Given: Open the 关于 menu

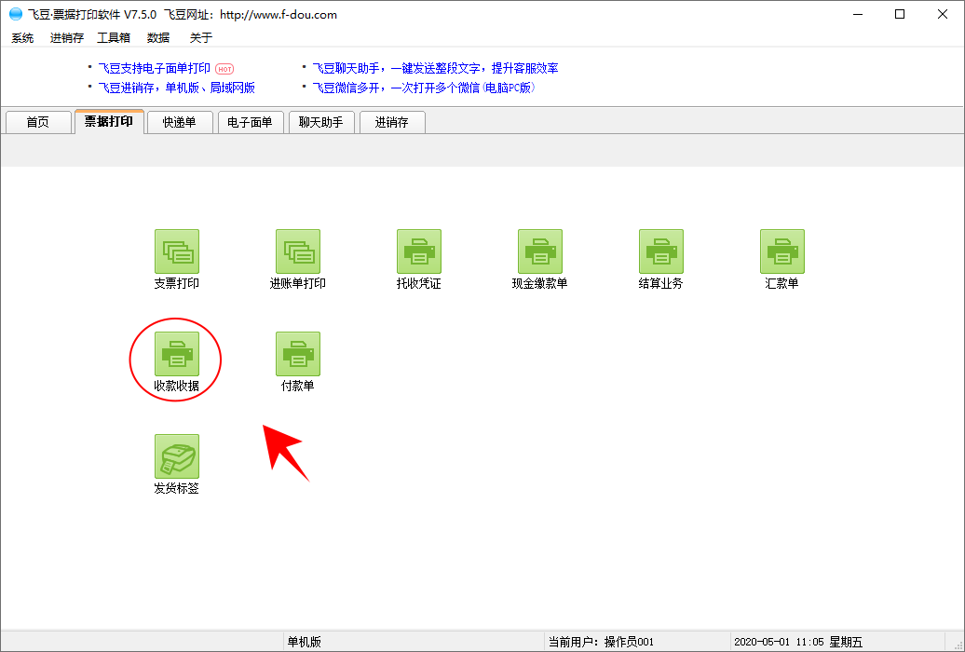Looking at the screenshot, I should [x=201, y=38].
